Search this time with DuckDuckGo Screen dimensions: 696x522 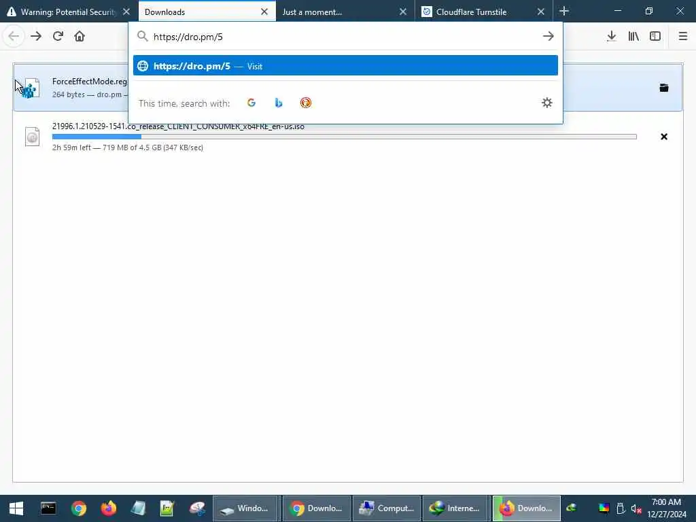click(x=305, y=103)
